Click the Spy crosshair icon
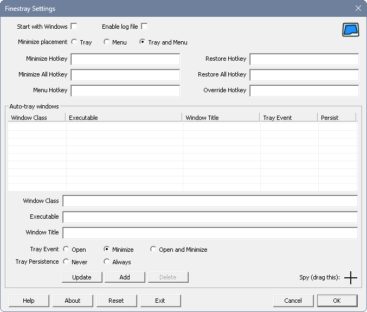 tap(351, 278)
